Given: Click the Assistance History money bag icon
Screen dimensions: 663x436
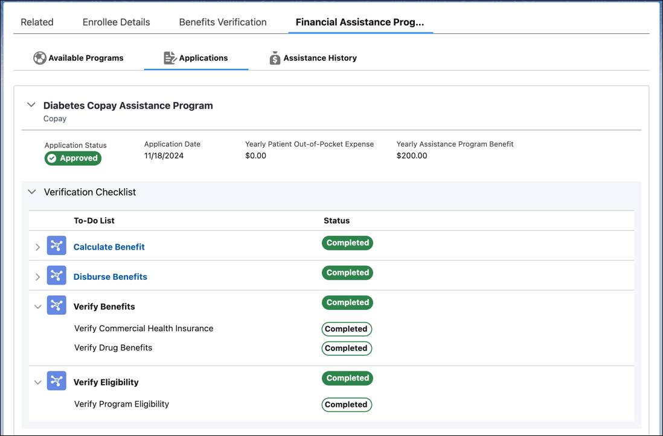Looking at the screenshot, I should pos(275,58).
